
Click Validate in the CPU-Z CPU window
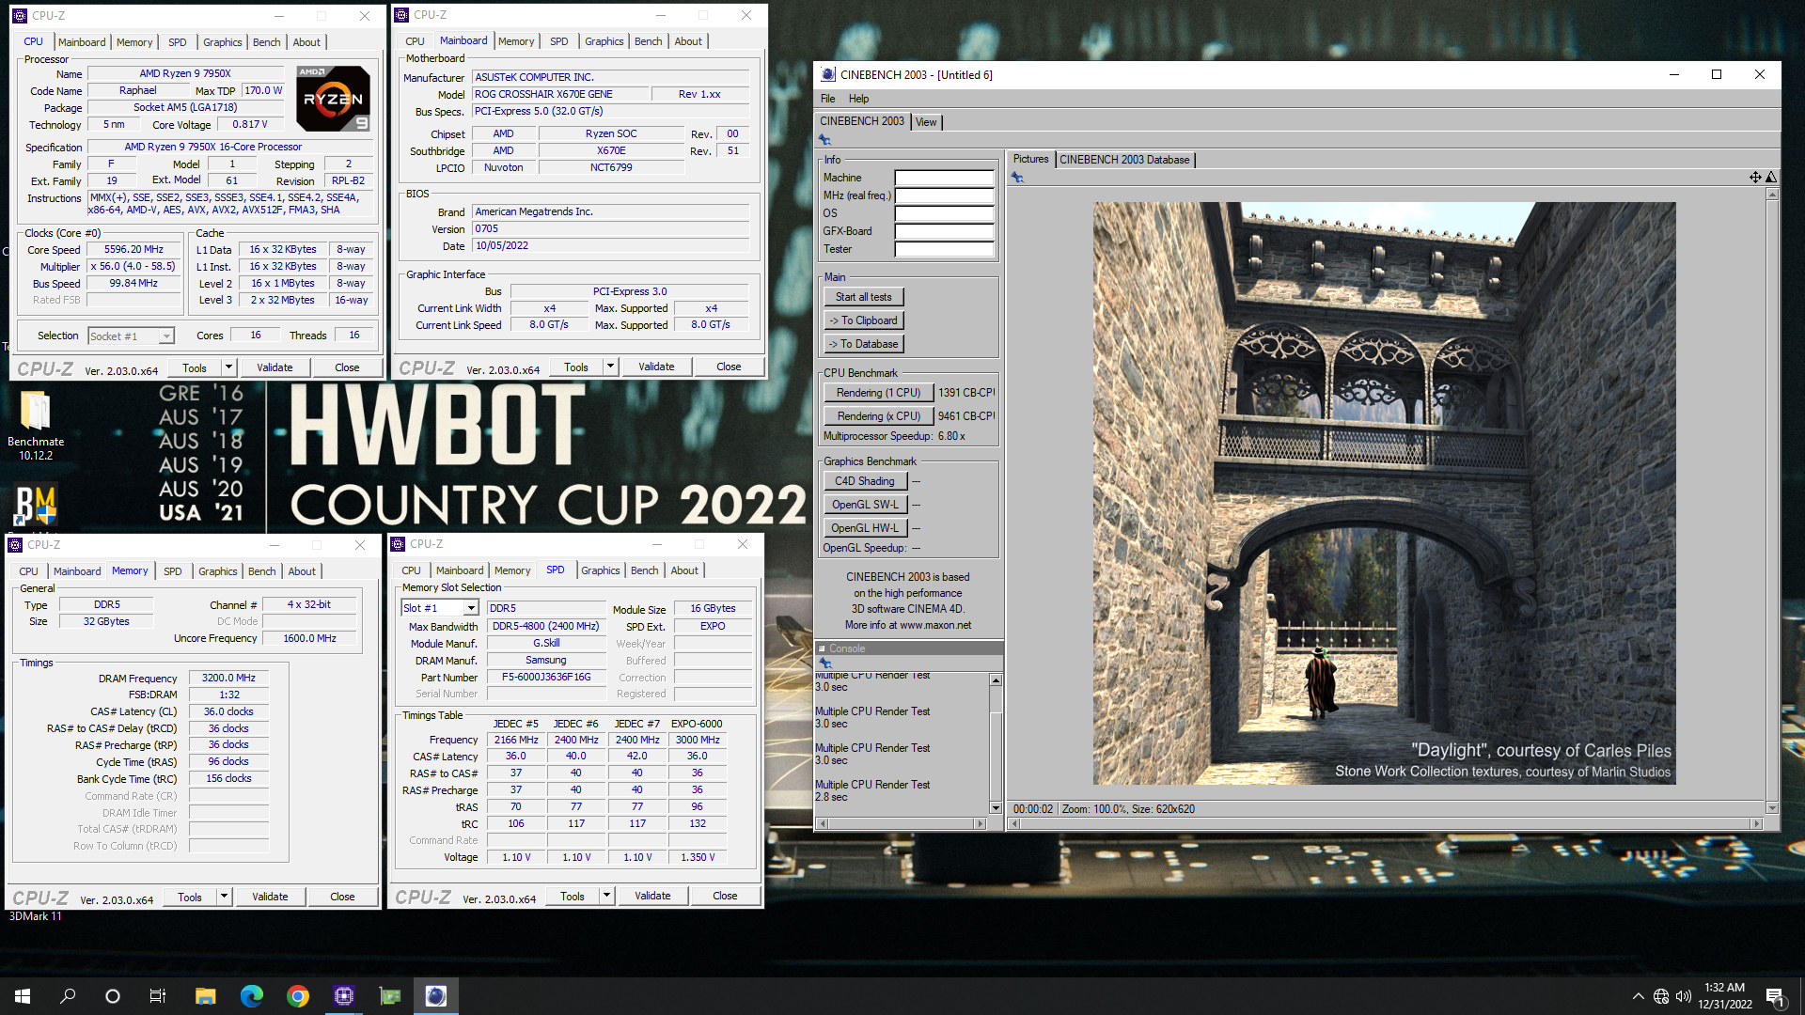click(x=275, y=367)
